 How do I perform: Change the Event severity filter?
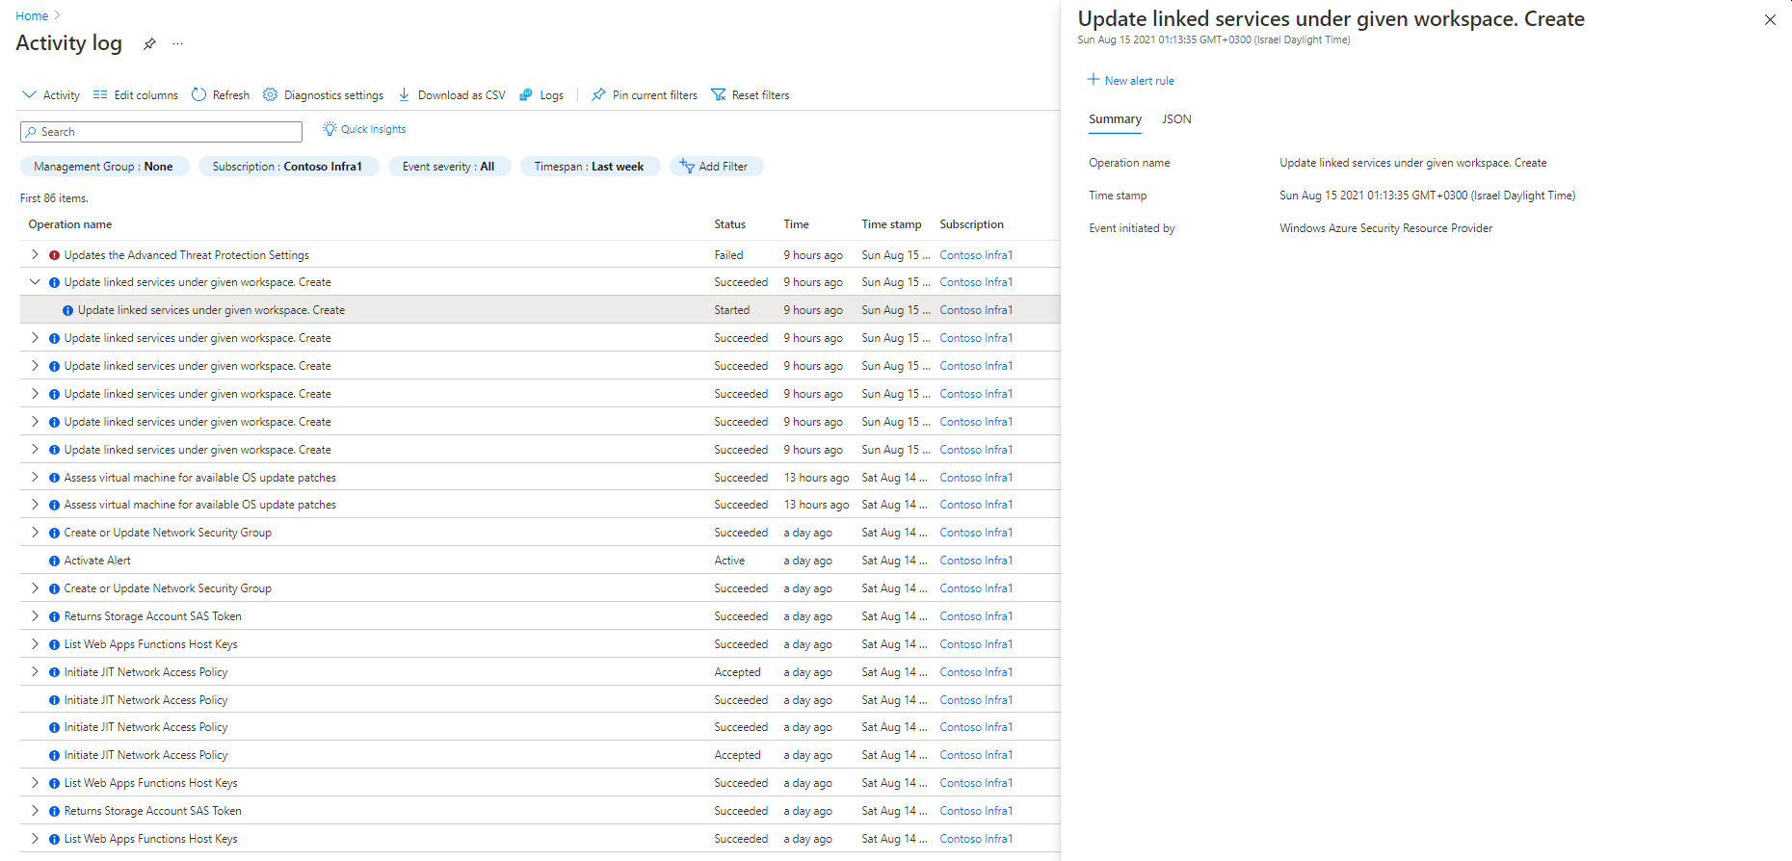(x=449, y=167)
